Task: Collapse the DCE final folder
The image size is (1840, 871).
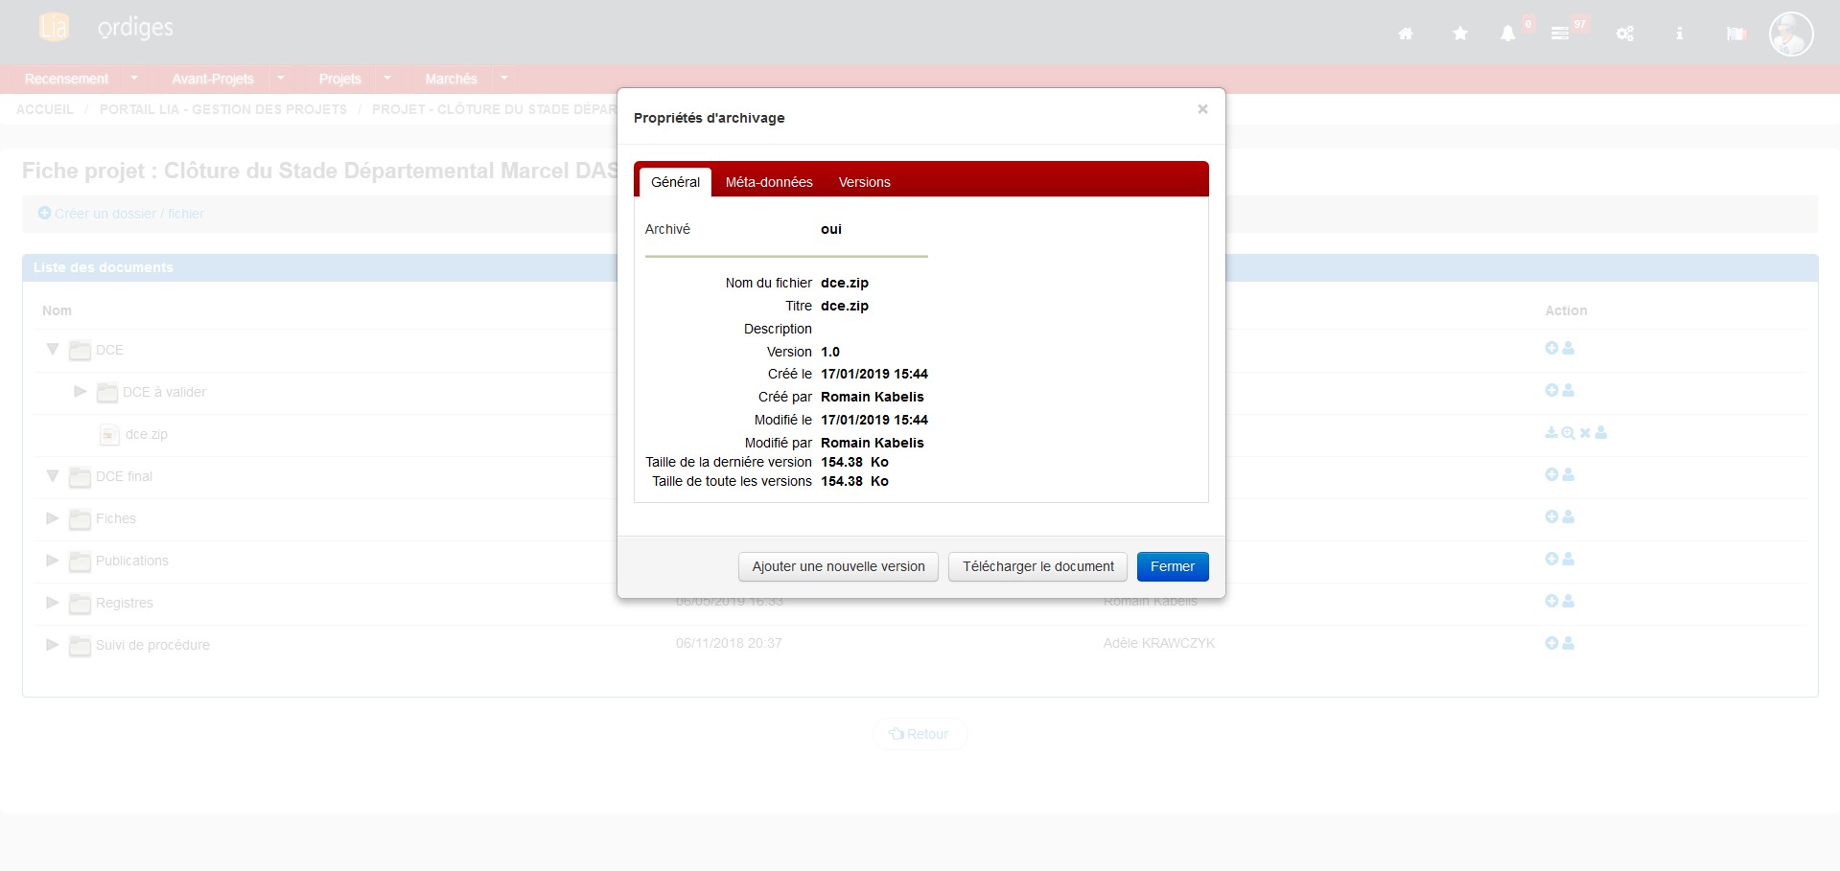Action: pos(53,476)
